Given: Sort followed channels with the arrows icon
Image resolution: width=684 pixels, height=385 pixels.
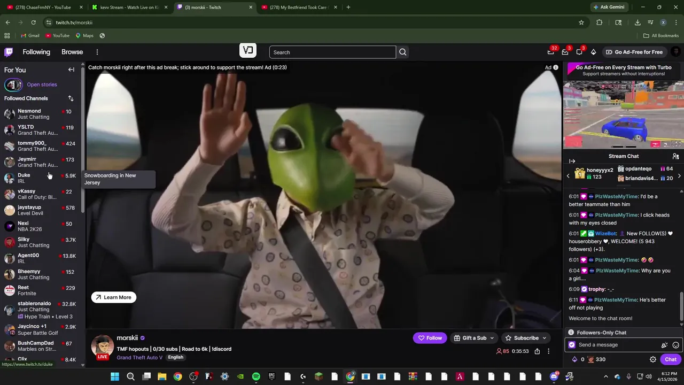Looking at the screenshot, I should click(x=71, y=98).
